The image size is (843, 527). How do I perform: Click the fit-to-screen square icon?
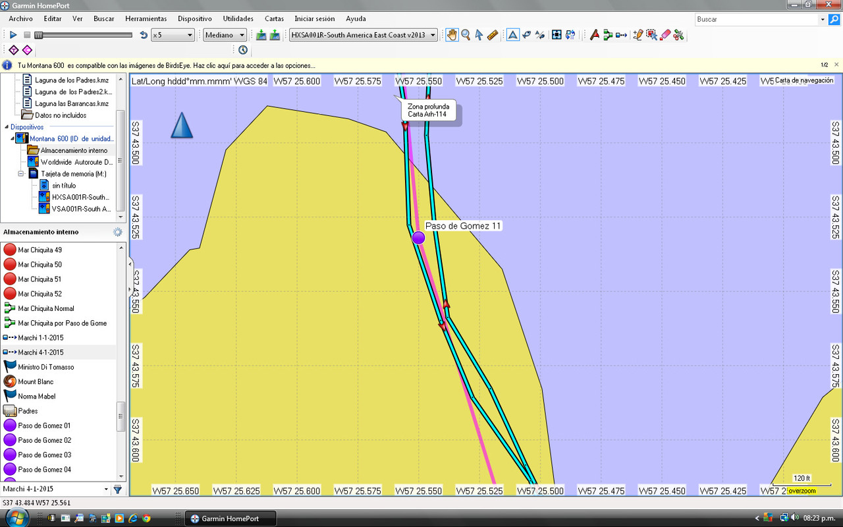coord(557,35)
